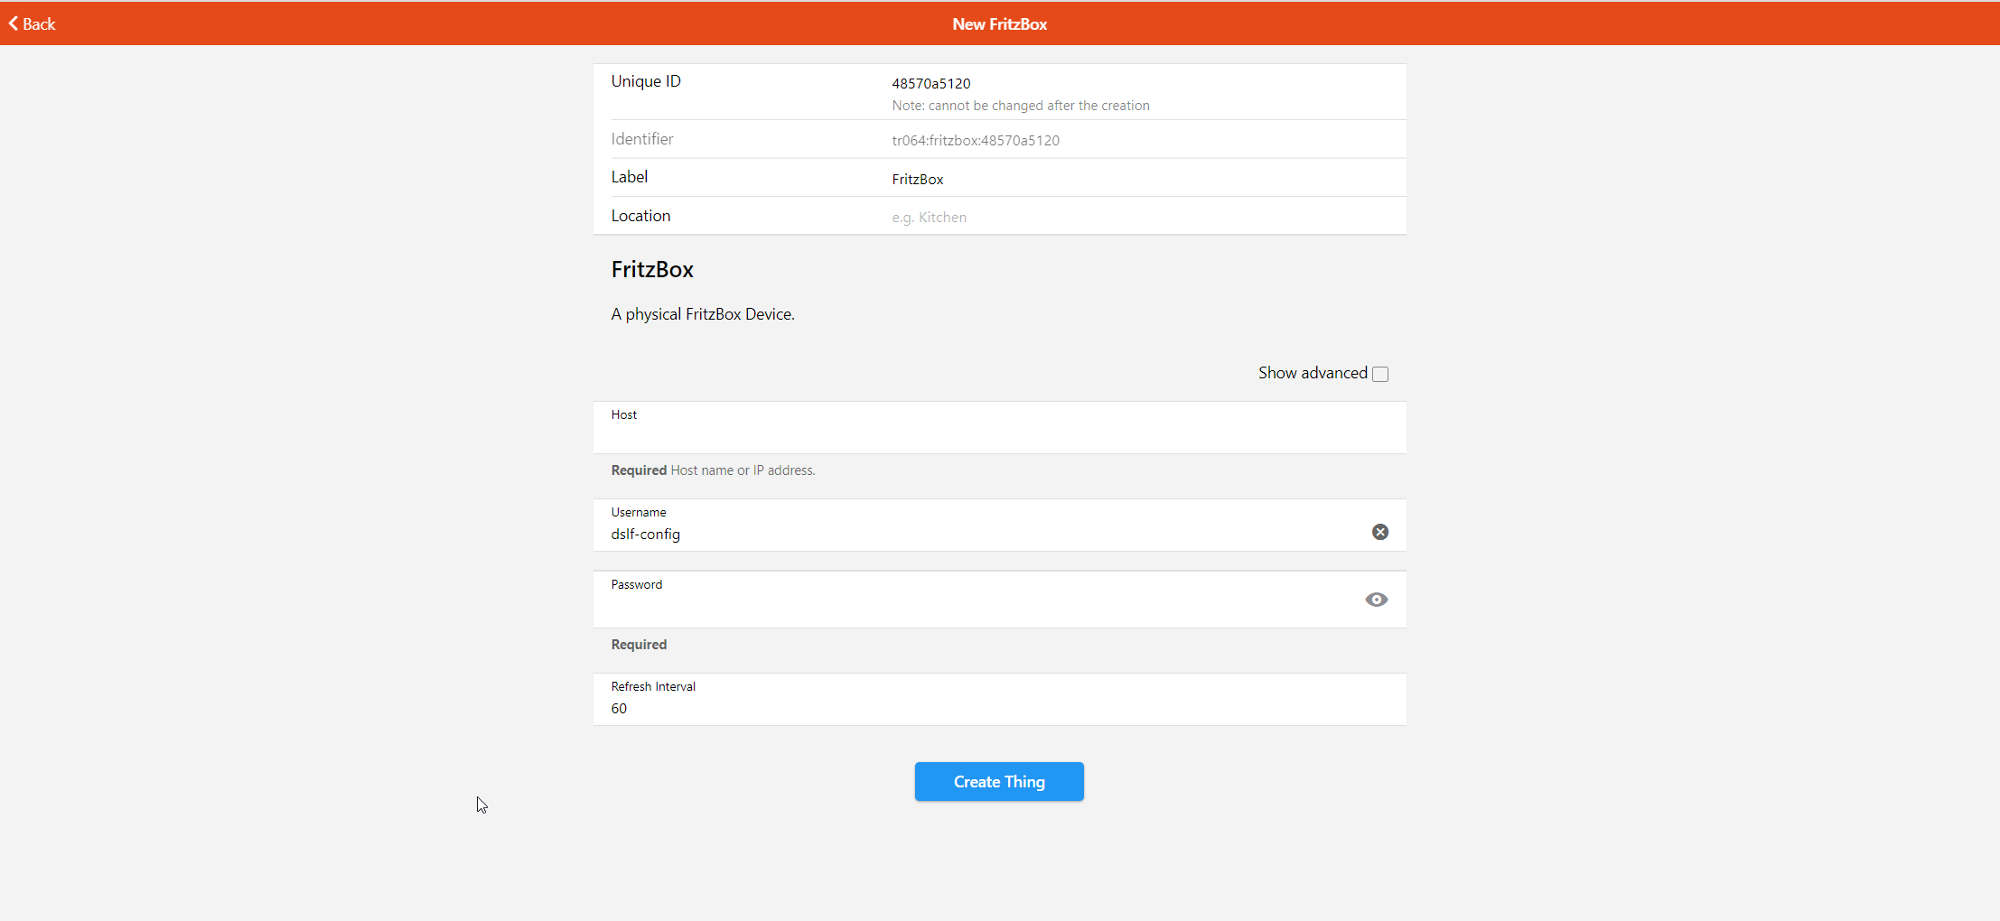The width and height of the screenshot is (2000, 921).
Task: Click the Unique ID row label
Action: point(646,81)
